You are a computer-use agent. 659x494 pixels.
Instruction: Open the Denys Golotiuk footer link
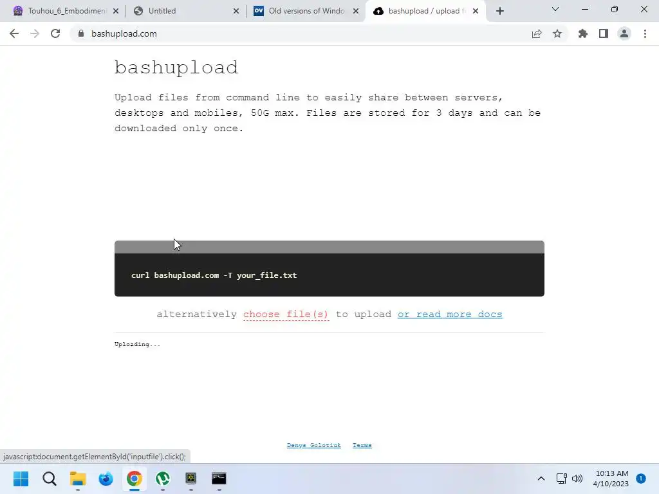(314, 445)
